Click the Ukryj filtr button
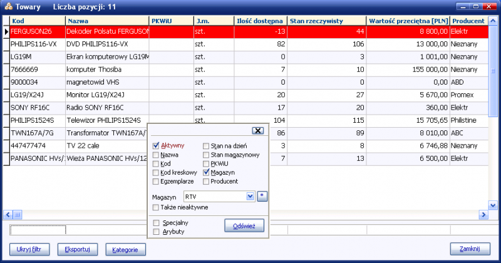This screenshot has width=501, height=263. click(29, 249)
